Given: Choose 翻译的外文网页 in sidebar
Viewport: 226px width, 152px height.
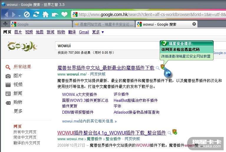Looking at the screenshot, I should click(x=27, y=143).
